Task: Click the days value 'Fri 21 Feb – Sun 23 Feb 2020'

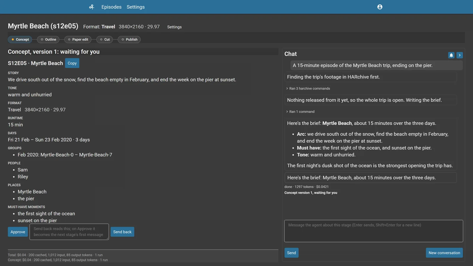Action: (40, 140)
